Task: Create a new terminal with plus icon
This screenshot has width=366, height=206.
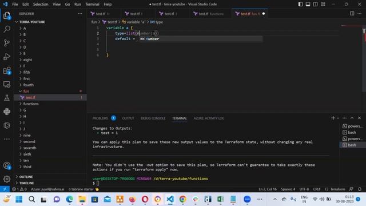Action: tap(333, 118)
